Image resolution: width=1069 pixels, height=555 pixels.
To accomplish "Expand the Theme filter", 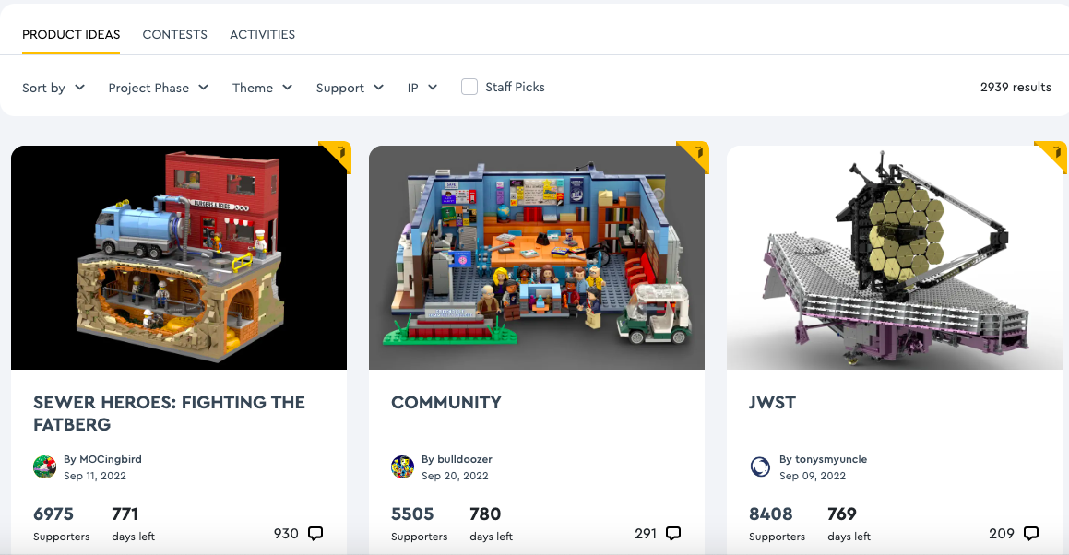I will click(263, 88).
